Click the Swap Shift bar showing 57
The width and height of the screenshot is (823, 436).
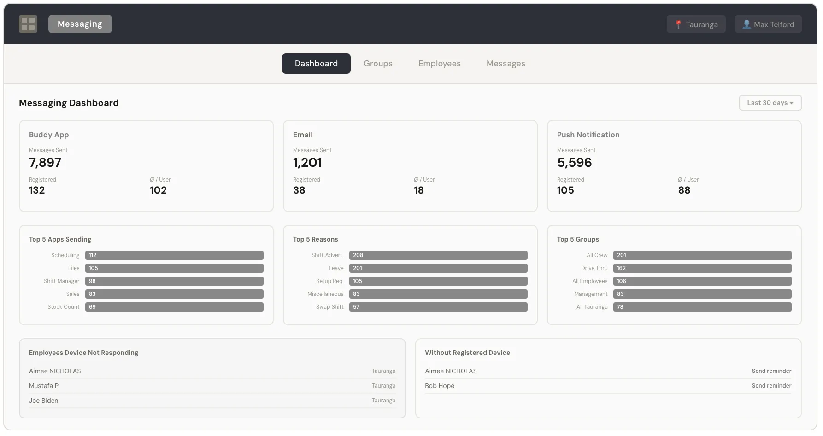(438, 307)
